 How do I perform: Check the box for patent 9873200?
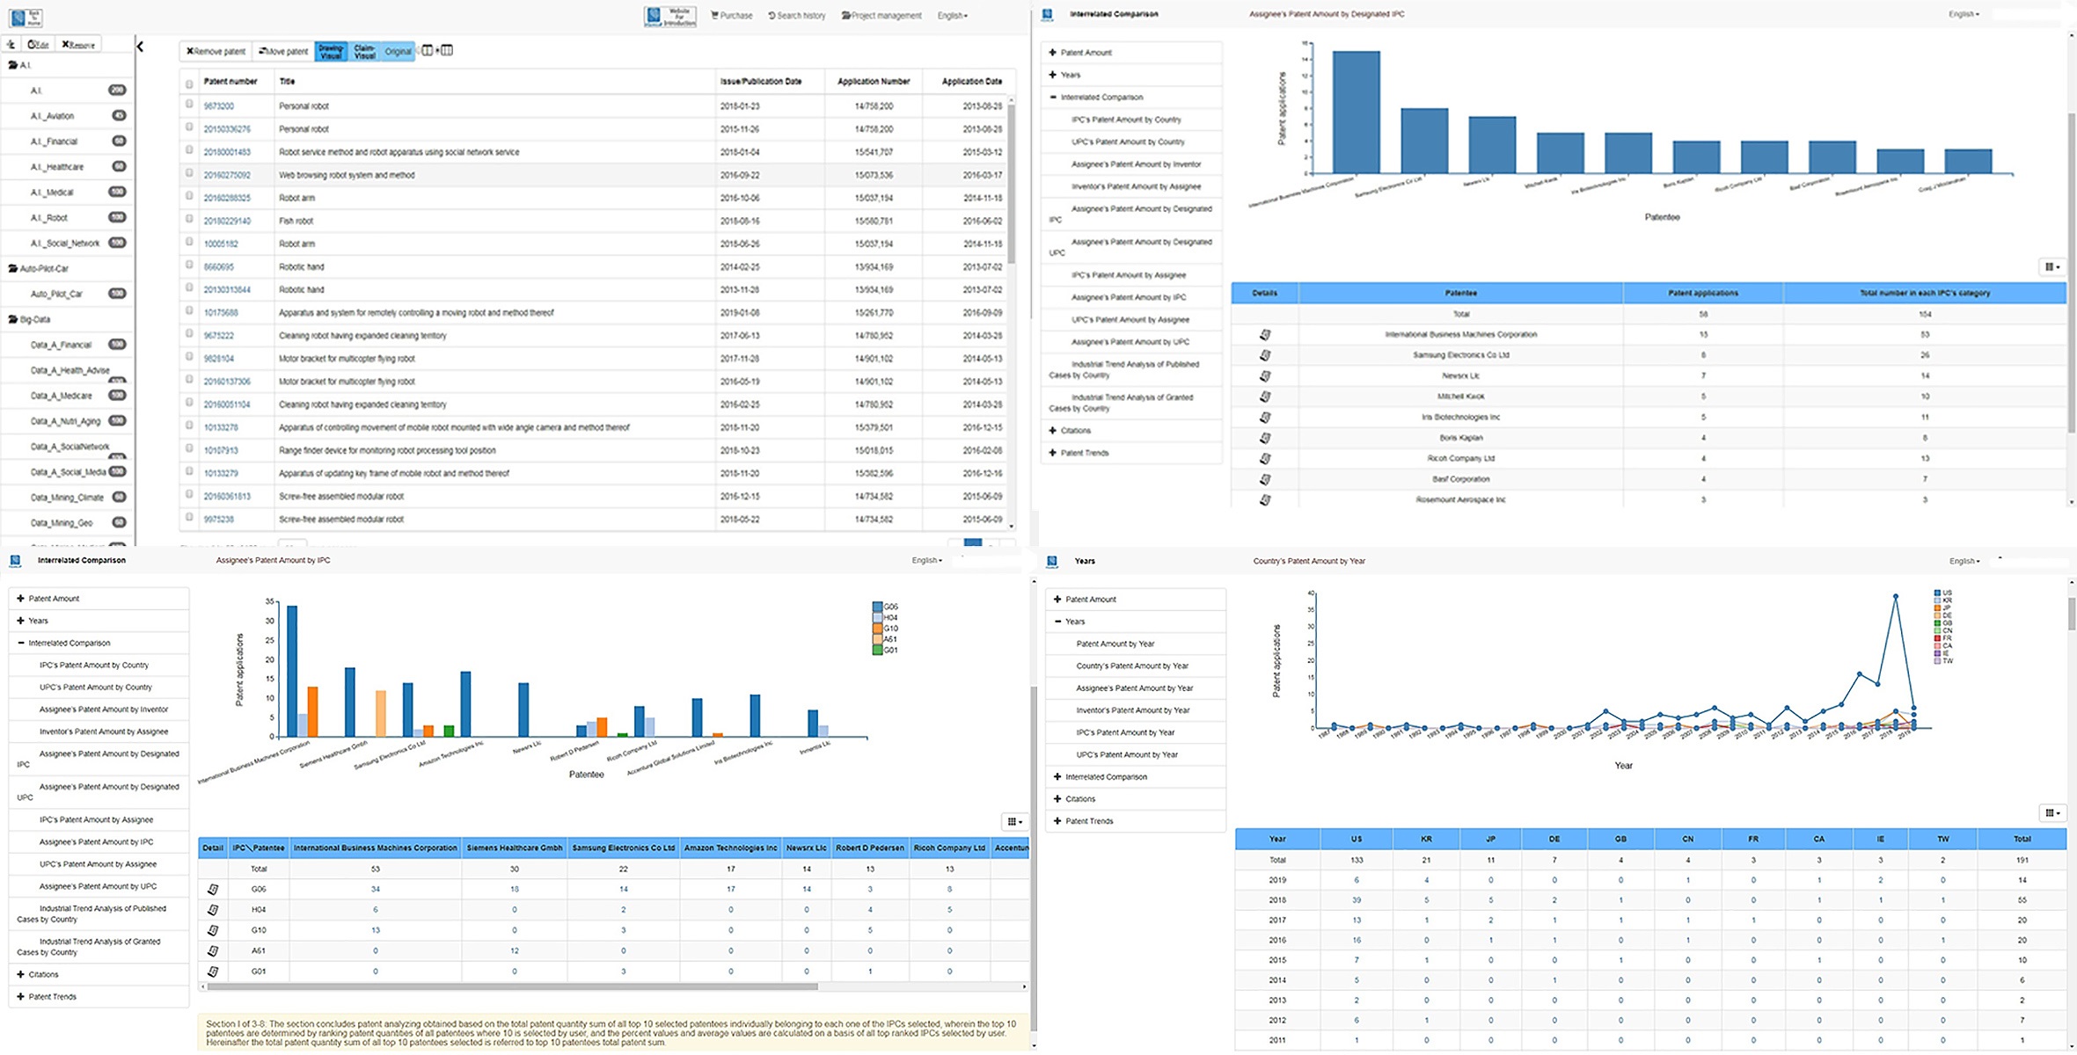click(189, 105)
